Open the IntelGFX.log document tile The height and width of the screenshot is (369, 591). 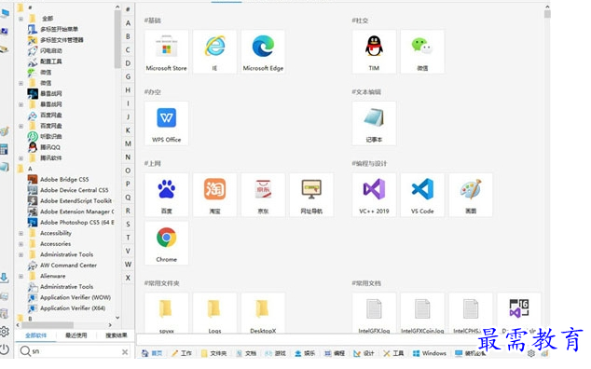point(374,314)
